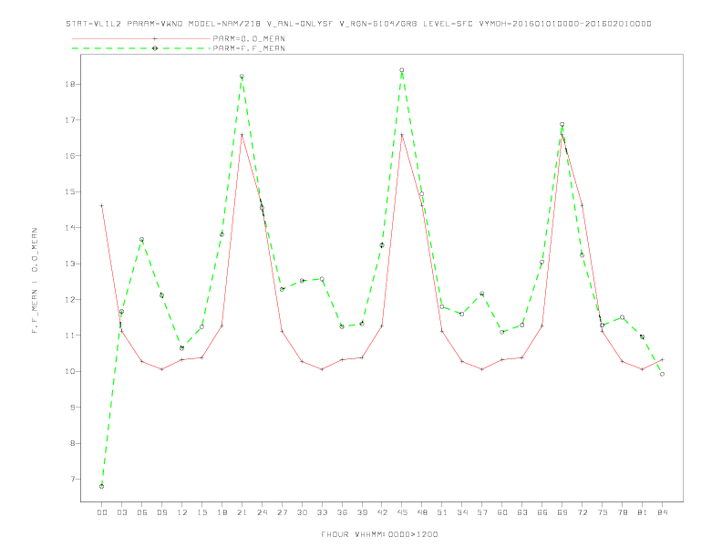The width and height of the screenshot is (722, 558).
Task: Click y-axis tick label 14
Action: coord(70,228)
